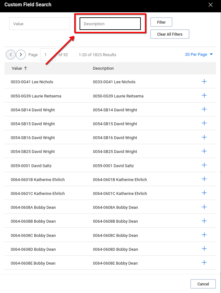Select value 0064-0601B Katherine Ehrlich
This screenshot has height=293, width=221.
coord(38,179)
